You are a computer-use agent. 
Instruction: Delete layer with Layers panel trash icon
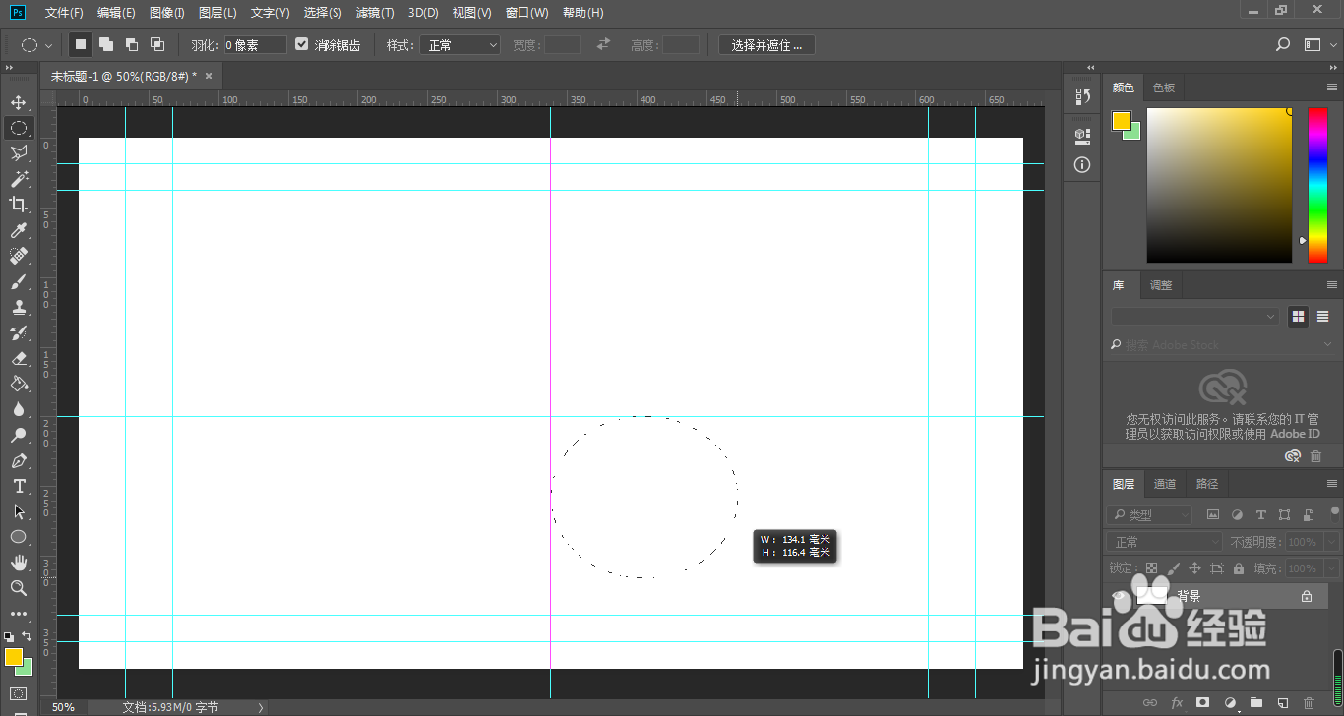pyautogui.click(x=1309, y=703)
